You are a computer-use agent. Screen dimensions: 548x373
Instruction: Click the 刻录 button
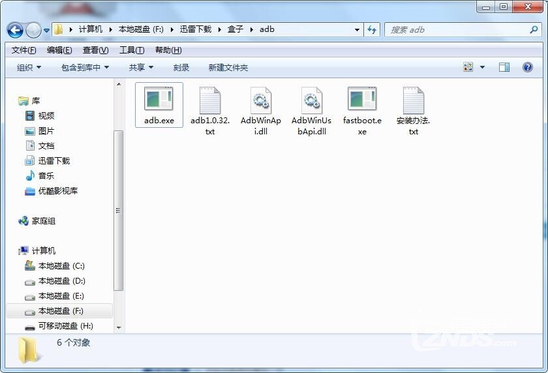click(181, 68)
